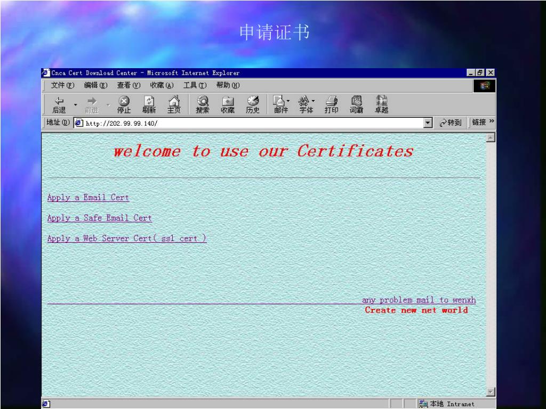Click the scrollbar down arrow
This screenshot has width=546, height=409.
[x=491, y=392]
